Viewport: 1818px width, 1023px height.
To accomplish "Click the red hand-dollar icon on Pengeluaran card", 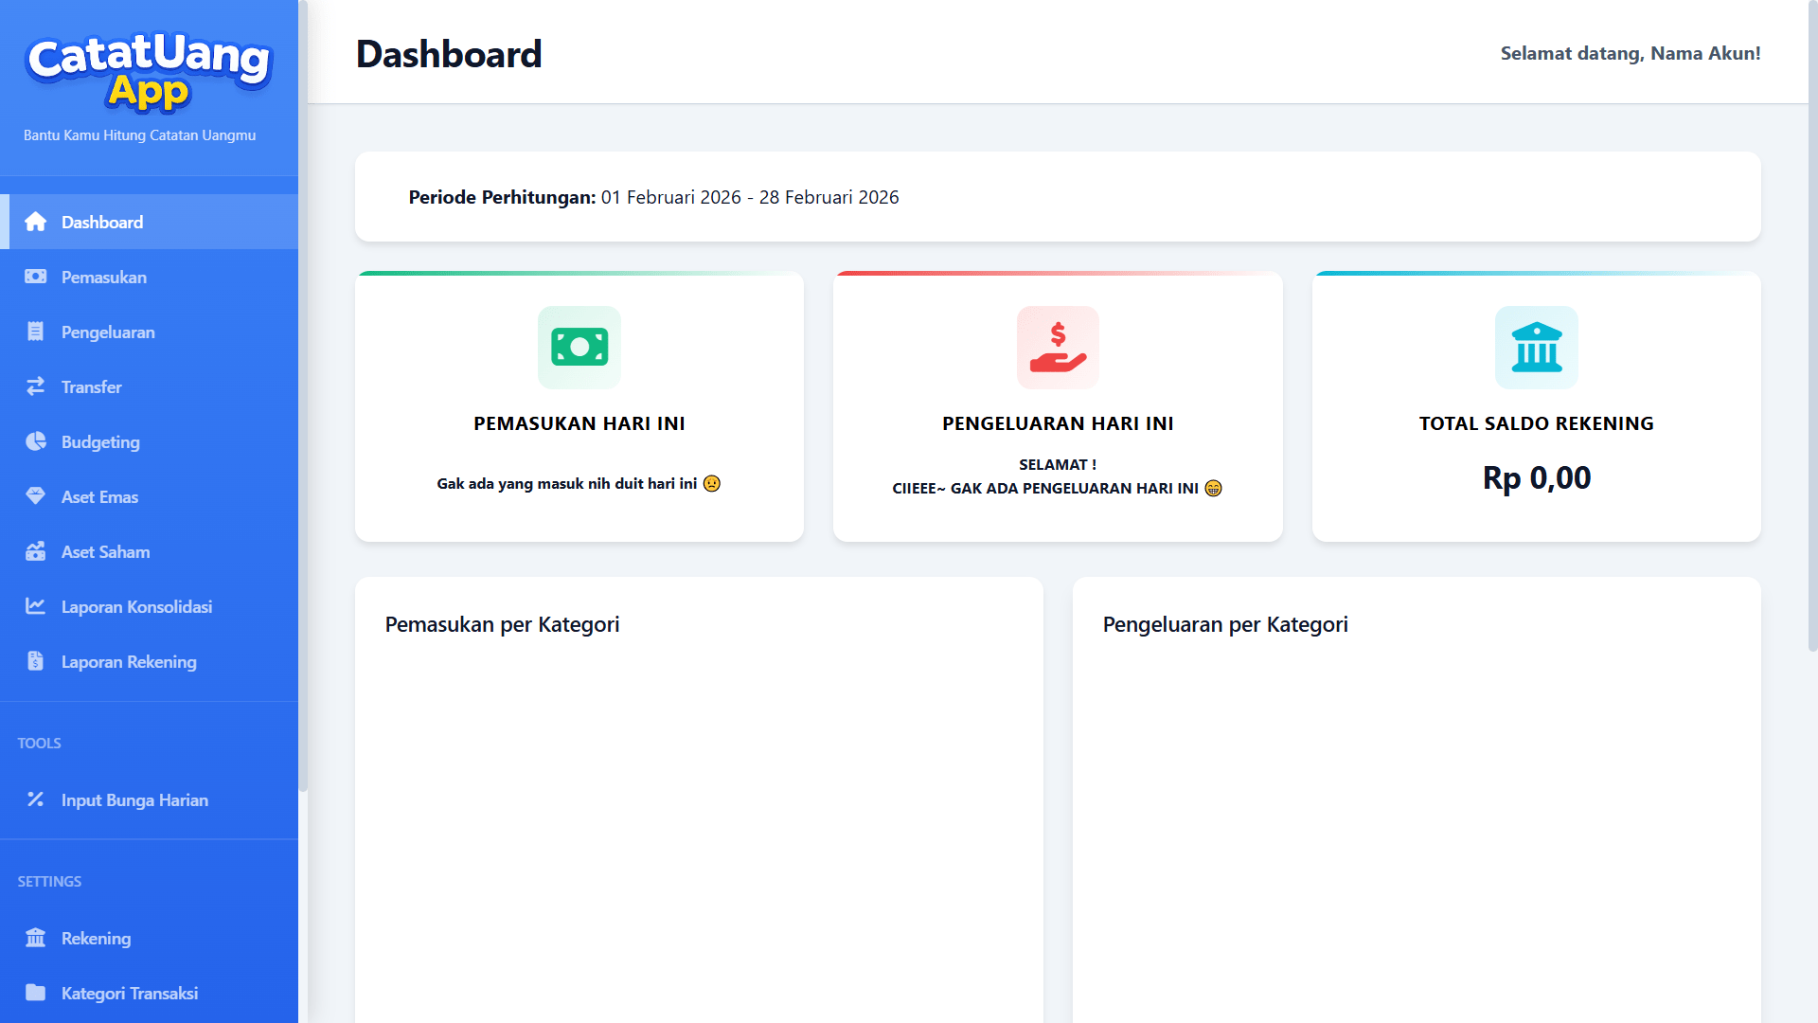I will coord(1058,347).
